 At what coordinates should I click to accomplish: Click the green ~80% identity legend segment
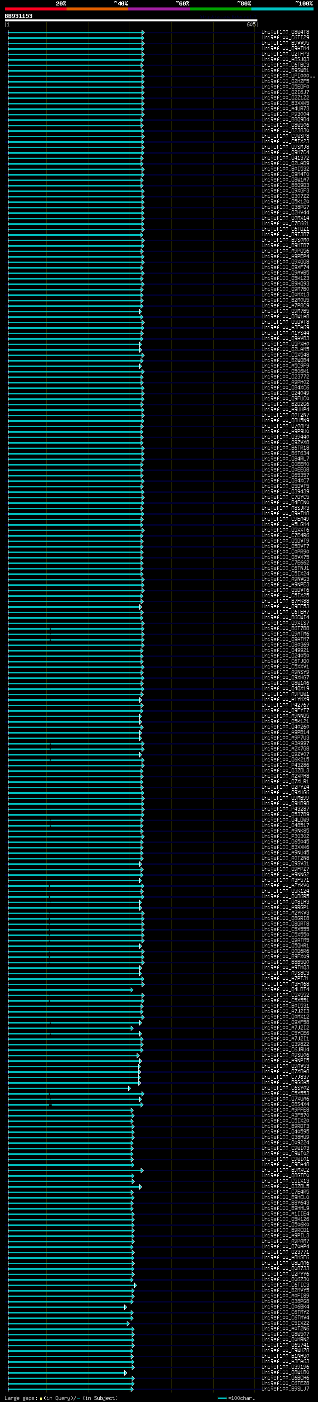pyautogui.click(x=221, y=9)
